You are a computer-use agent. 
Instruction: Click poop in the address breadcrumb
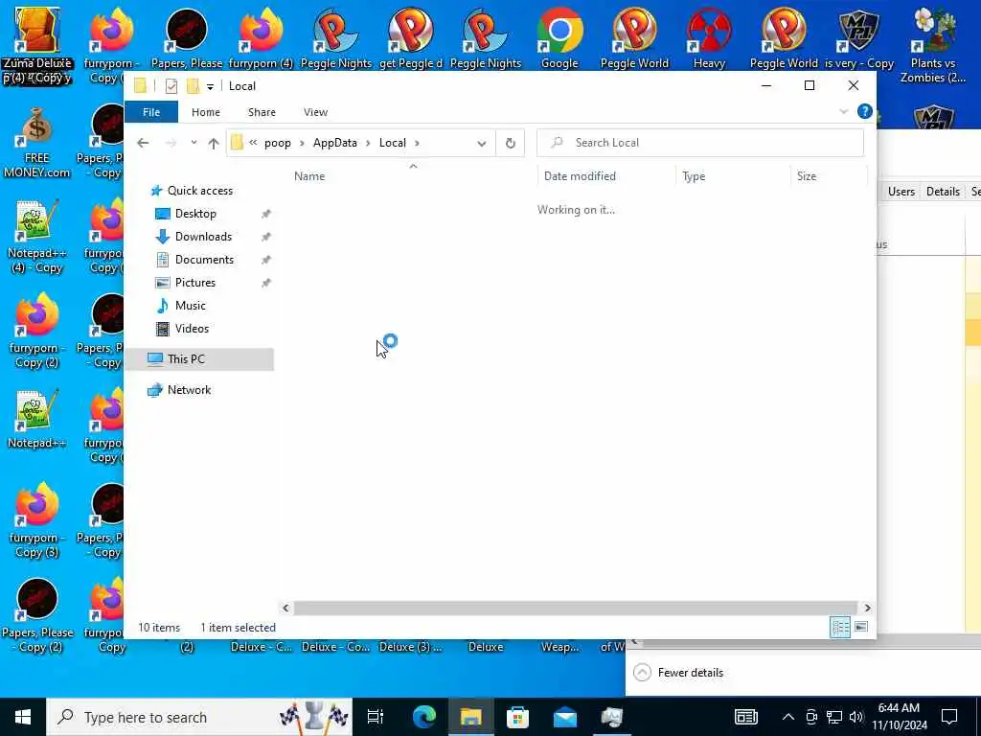pos(278,143)
